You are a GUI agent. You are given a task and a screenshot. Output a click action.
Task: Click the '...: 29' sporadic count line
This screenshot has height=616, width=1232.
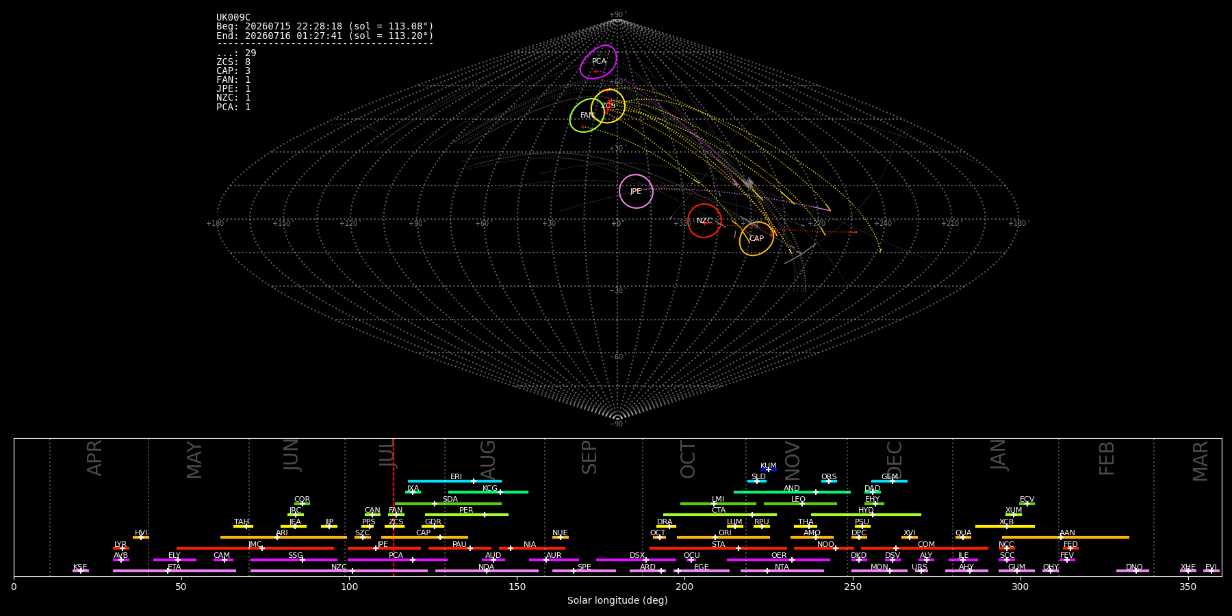click(x=236, y=53)
